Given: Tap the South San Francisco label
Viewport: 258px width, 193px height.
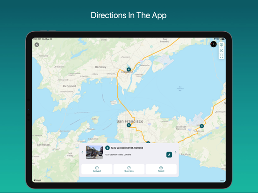Looking at the screenshot, I should (181, 128).
